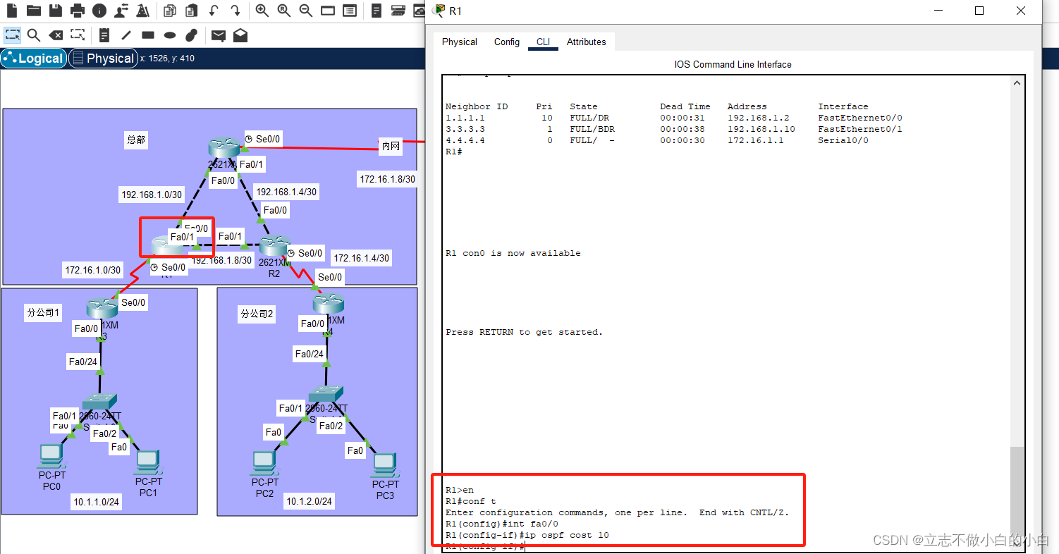Pick the Select tool with dashed rectangle
Screen dimensions: 1059x554
tap(12, 35)
